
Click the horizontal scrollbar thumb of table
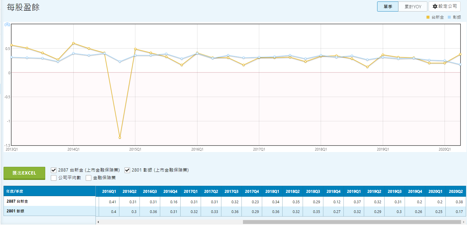[352, 222]
